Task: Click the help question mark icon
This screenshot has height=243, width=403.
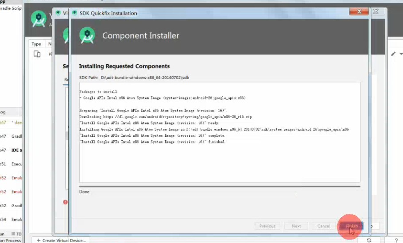Action: pos(396,240)
